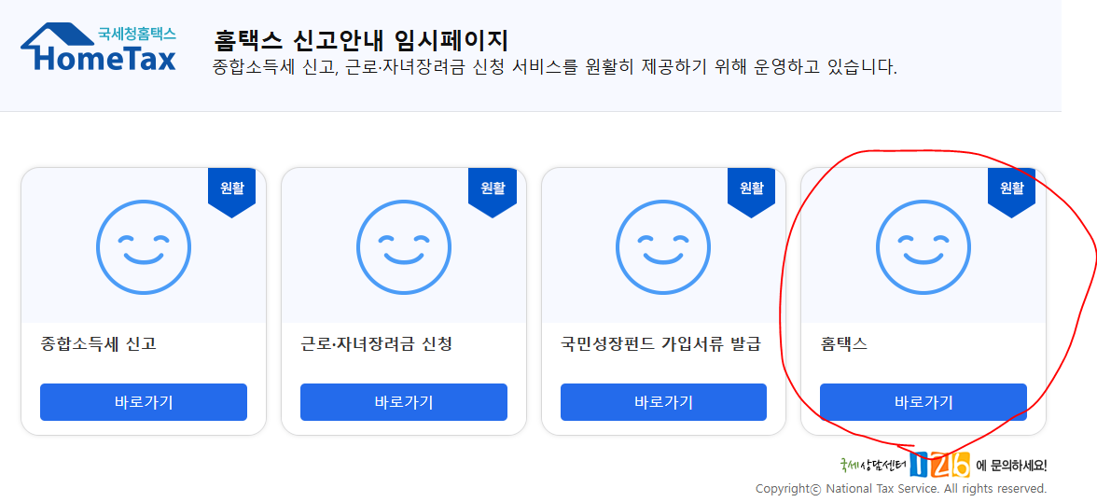
Task: Click the 홈택스 card title text
Action: 843,344
